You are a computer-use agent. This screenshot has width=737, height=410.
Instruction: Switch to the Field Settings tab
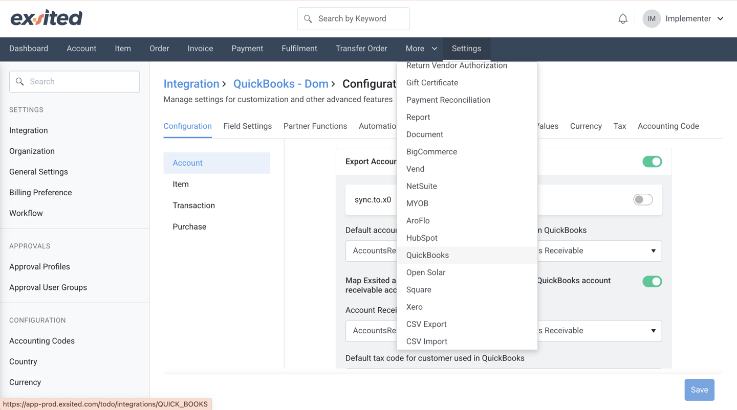click(247, 126)
